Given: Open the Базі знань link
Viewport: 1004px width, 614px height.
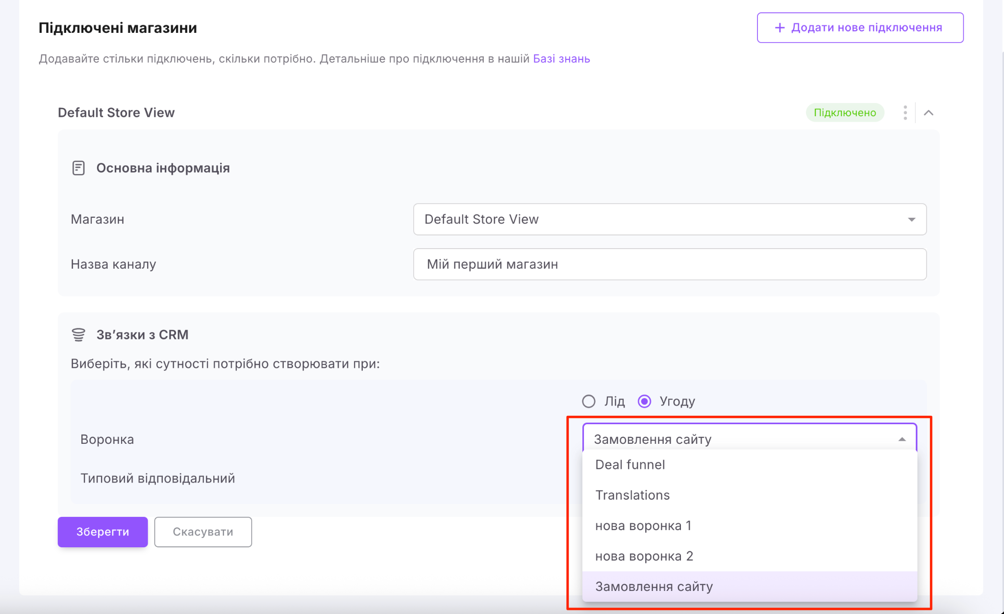Looking at the screenshot, I should 561,59.
